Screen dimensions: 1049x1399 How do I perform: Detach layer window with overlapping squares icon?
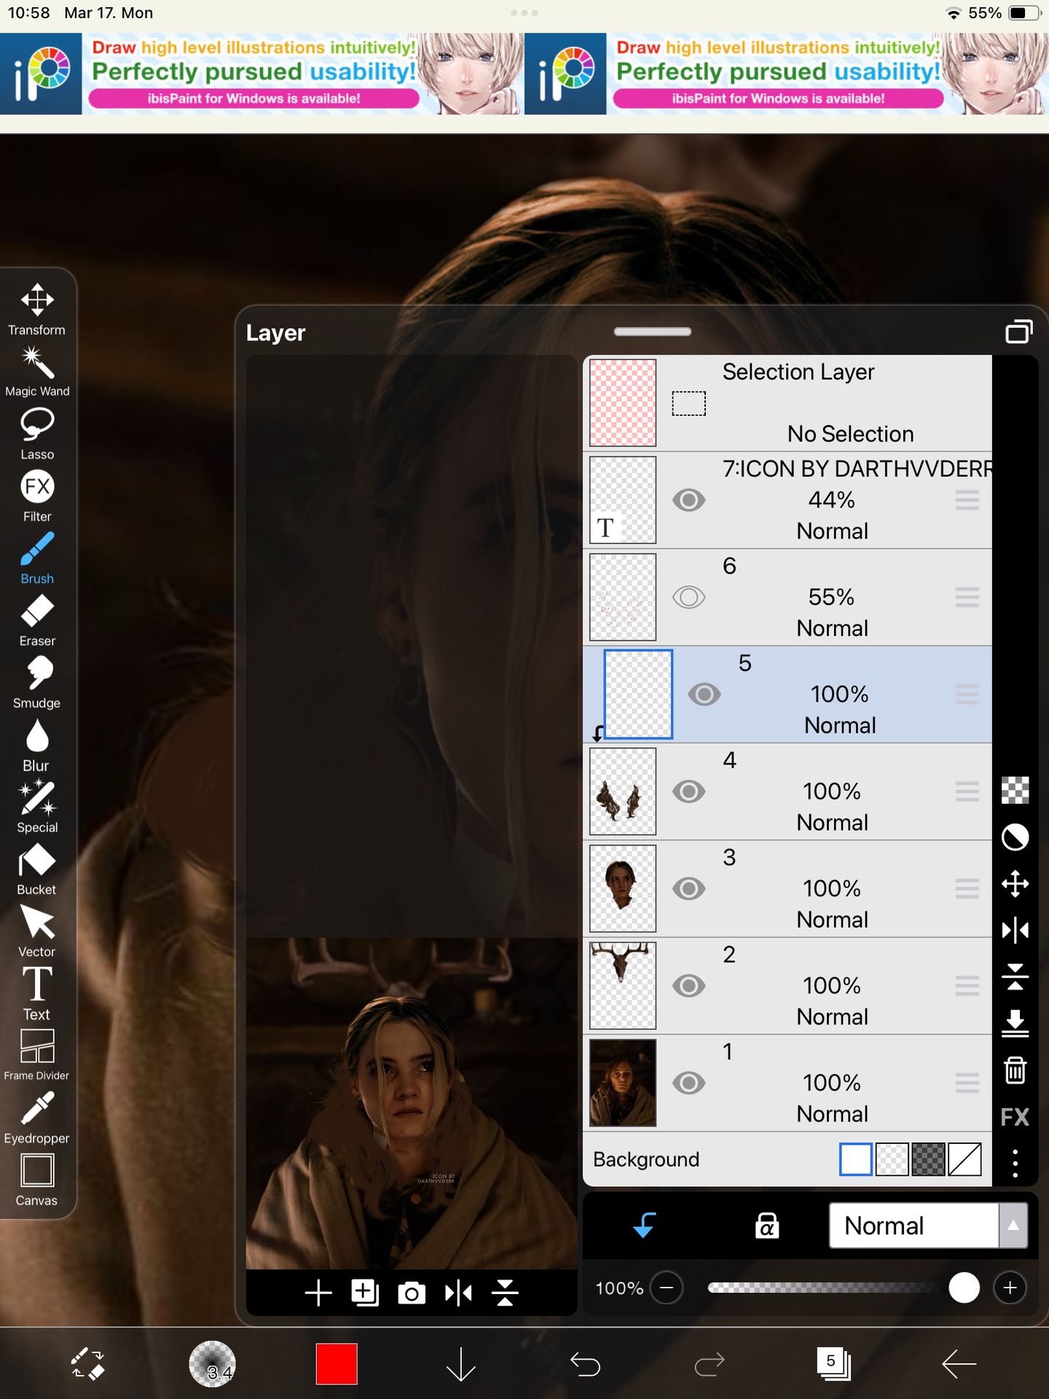point(1019,332)
